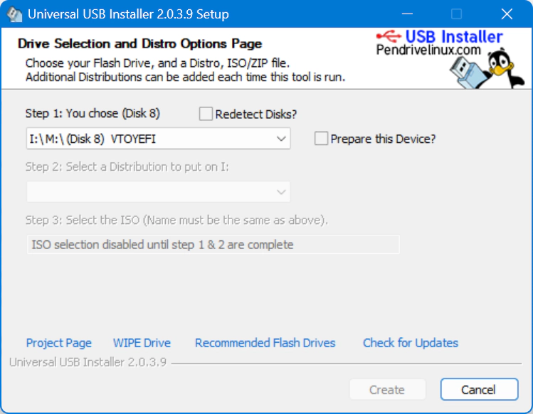The image size is (533, 414).
Task: Cancel the setup wizard
Action: 480,390
